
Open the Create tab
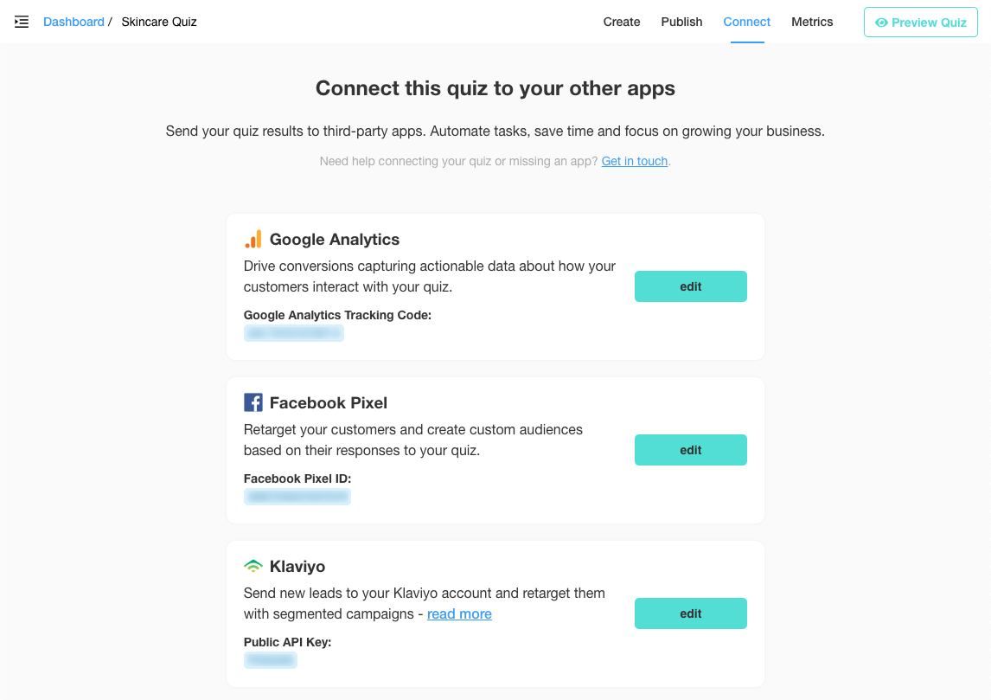point(621,22)
